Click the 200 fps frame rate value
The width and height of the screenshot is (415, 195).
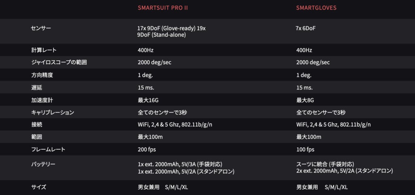click(x=146, y=149)
